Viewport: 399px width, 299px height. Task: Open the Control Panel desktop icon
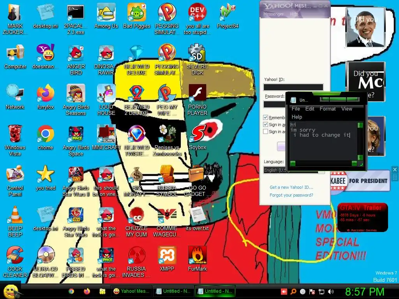(x=15, y=181)
